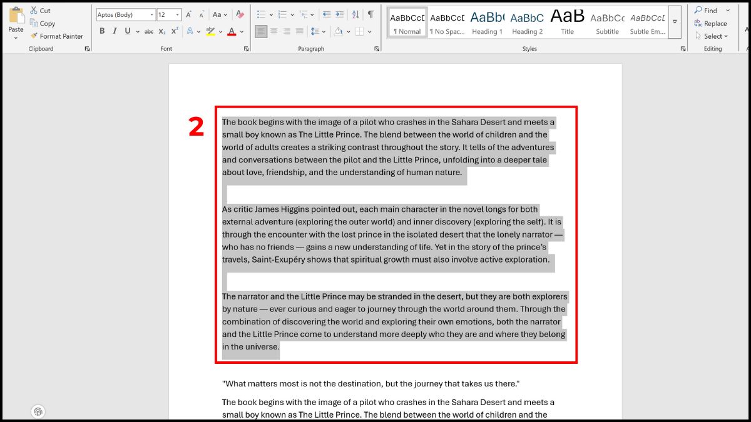Open the Select dropdown
751x422 pixels.
[712, 36]
